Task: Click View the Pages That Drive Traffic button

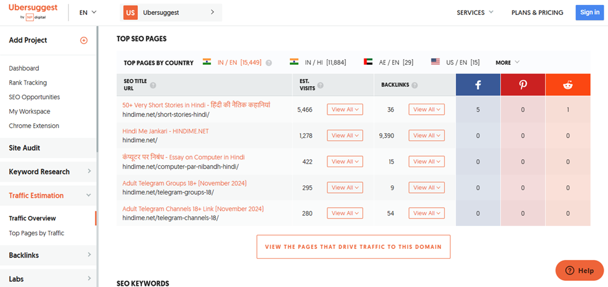Action: (353, 246)
